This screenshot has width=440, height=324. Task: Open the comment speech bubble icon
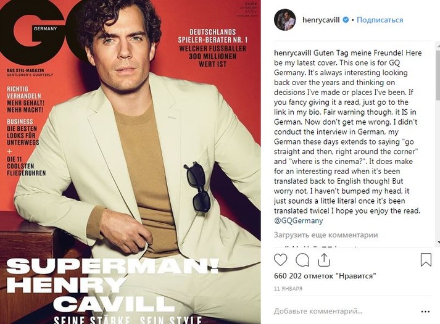[302, 260]
